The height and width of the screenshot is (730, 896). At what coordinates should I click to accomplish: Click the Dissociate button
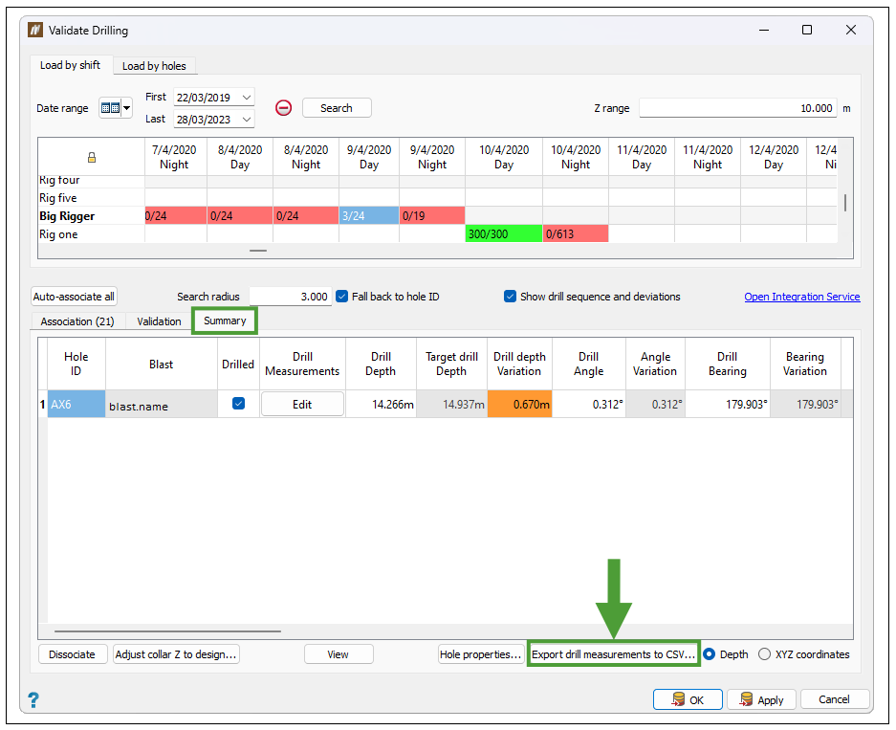coord(73,654)
